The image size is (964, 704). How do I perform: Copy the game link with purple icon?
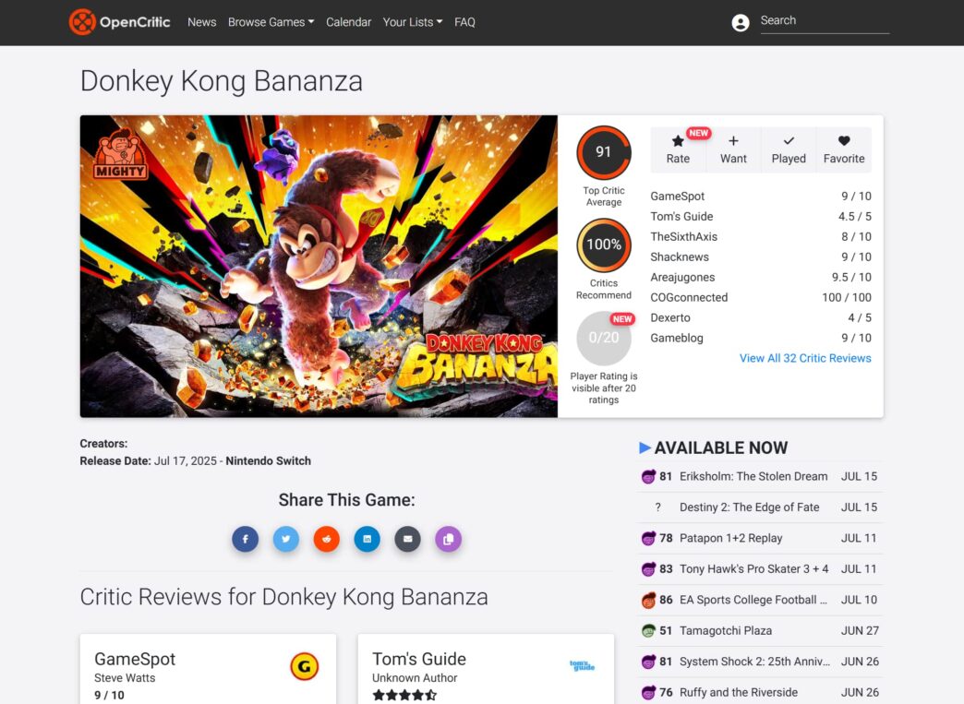pos(448,540)
